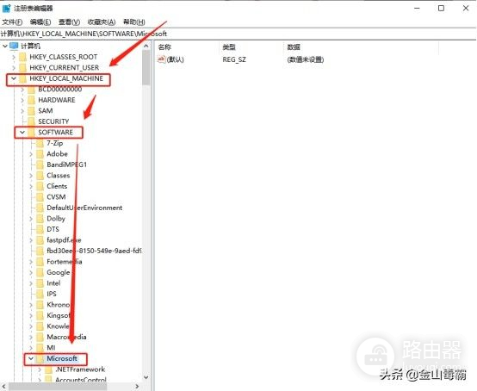Select the Macromedia key
The width and height of the screenshot is (477, 391).
pyautogui.click(x=66, y=337)
